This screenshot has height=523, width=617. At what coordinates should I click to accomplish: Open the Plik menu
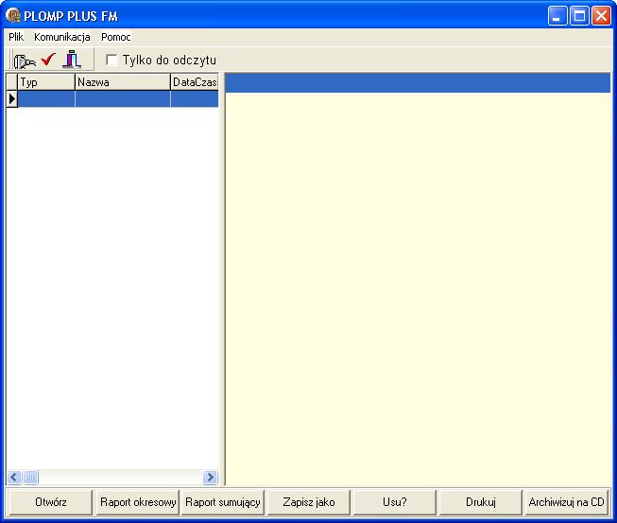pyautogui.click(x=16, y=37)
